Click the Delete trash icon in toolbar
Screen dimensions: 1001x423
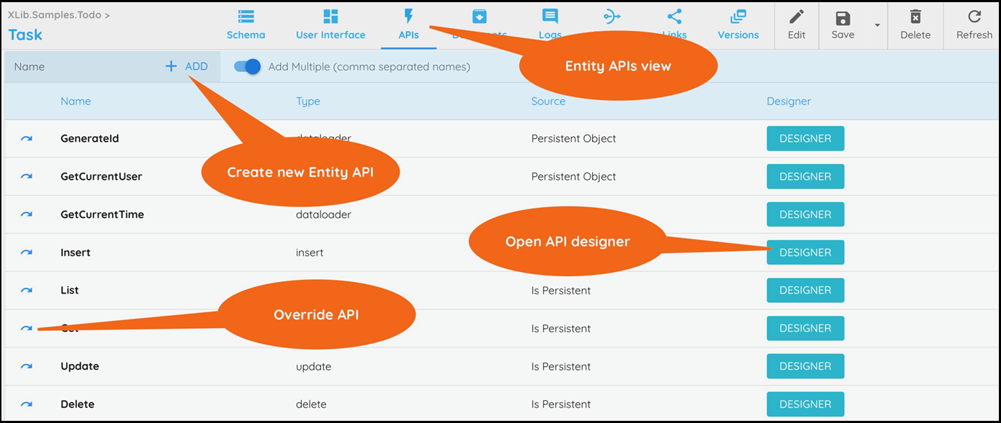coord(915,18)
